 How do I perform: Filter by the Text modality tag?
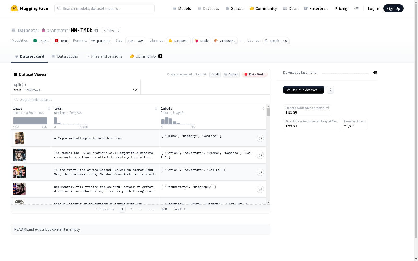(61, 41)
